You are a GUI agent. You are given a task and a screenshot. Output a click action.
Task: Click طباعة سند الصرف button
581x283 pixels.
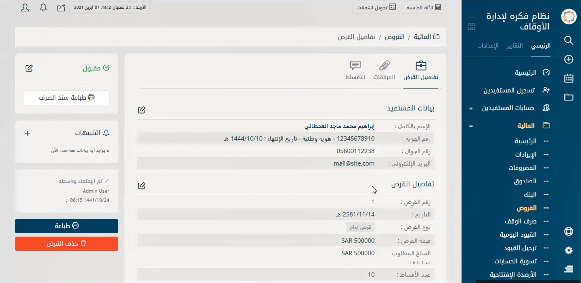67,98
